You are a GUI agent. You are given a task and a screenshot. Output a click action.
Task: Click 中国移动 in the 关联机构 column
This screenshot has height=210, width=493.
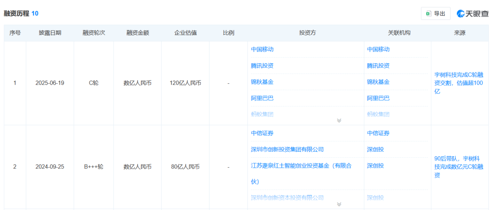pos(378,49)
